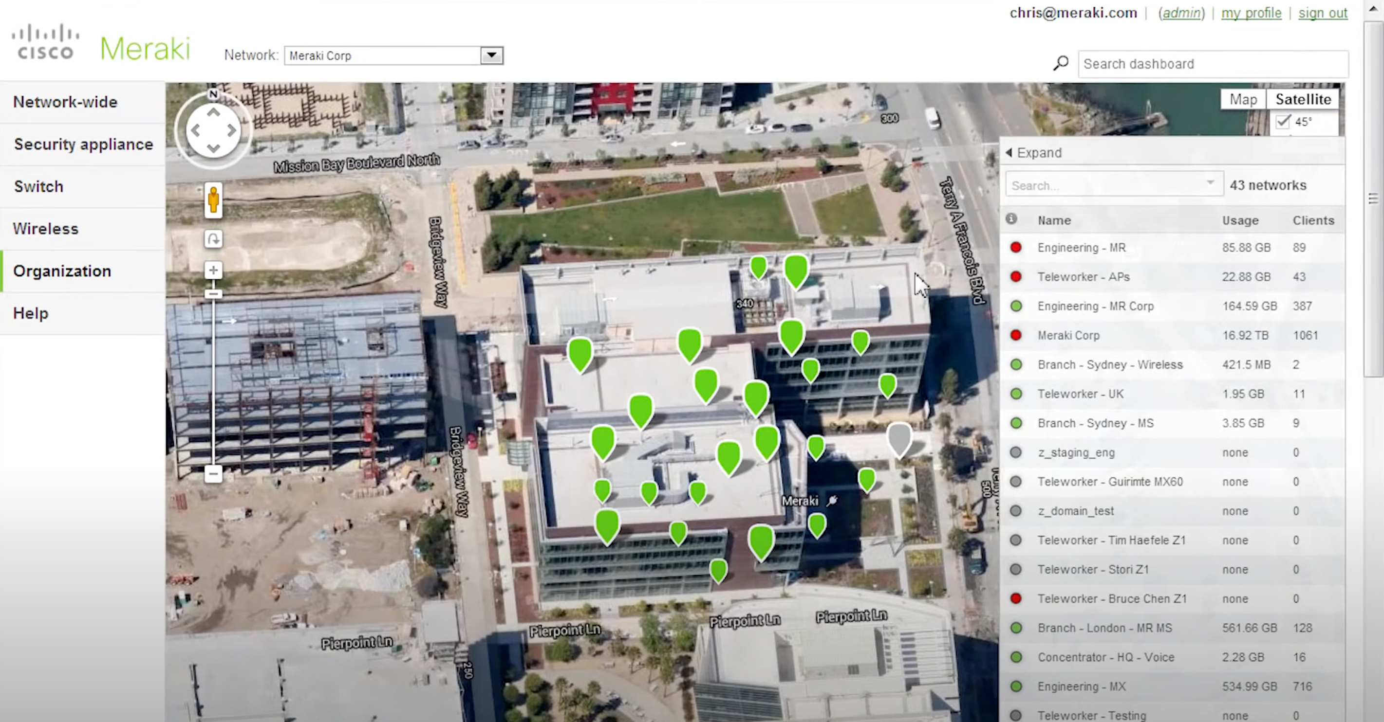
Task: Click the map zoom slider handle
Action: (x=213, y=294)
